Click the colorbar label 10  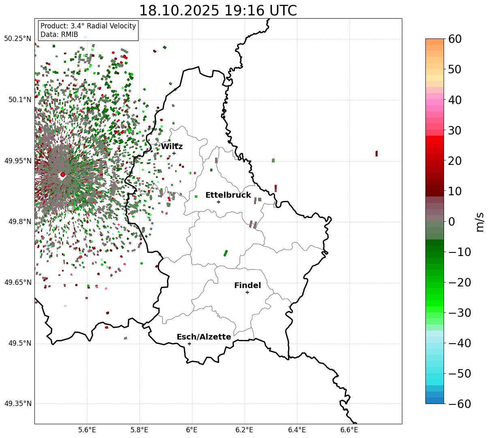click(454, 191)
